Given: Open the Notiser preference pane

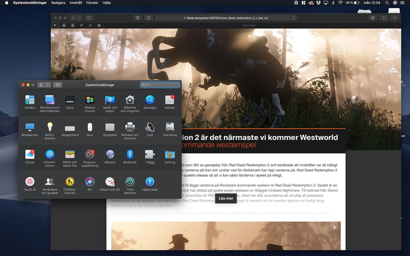Looking at the screenshot, I should point(170,102).
